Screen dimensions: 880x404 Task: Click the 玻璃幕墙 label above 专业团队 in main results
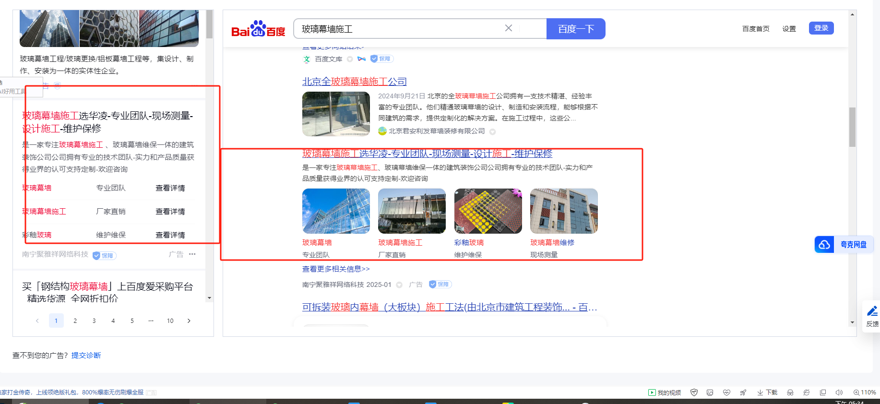317,243
